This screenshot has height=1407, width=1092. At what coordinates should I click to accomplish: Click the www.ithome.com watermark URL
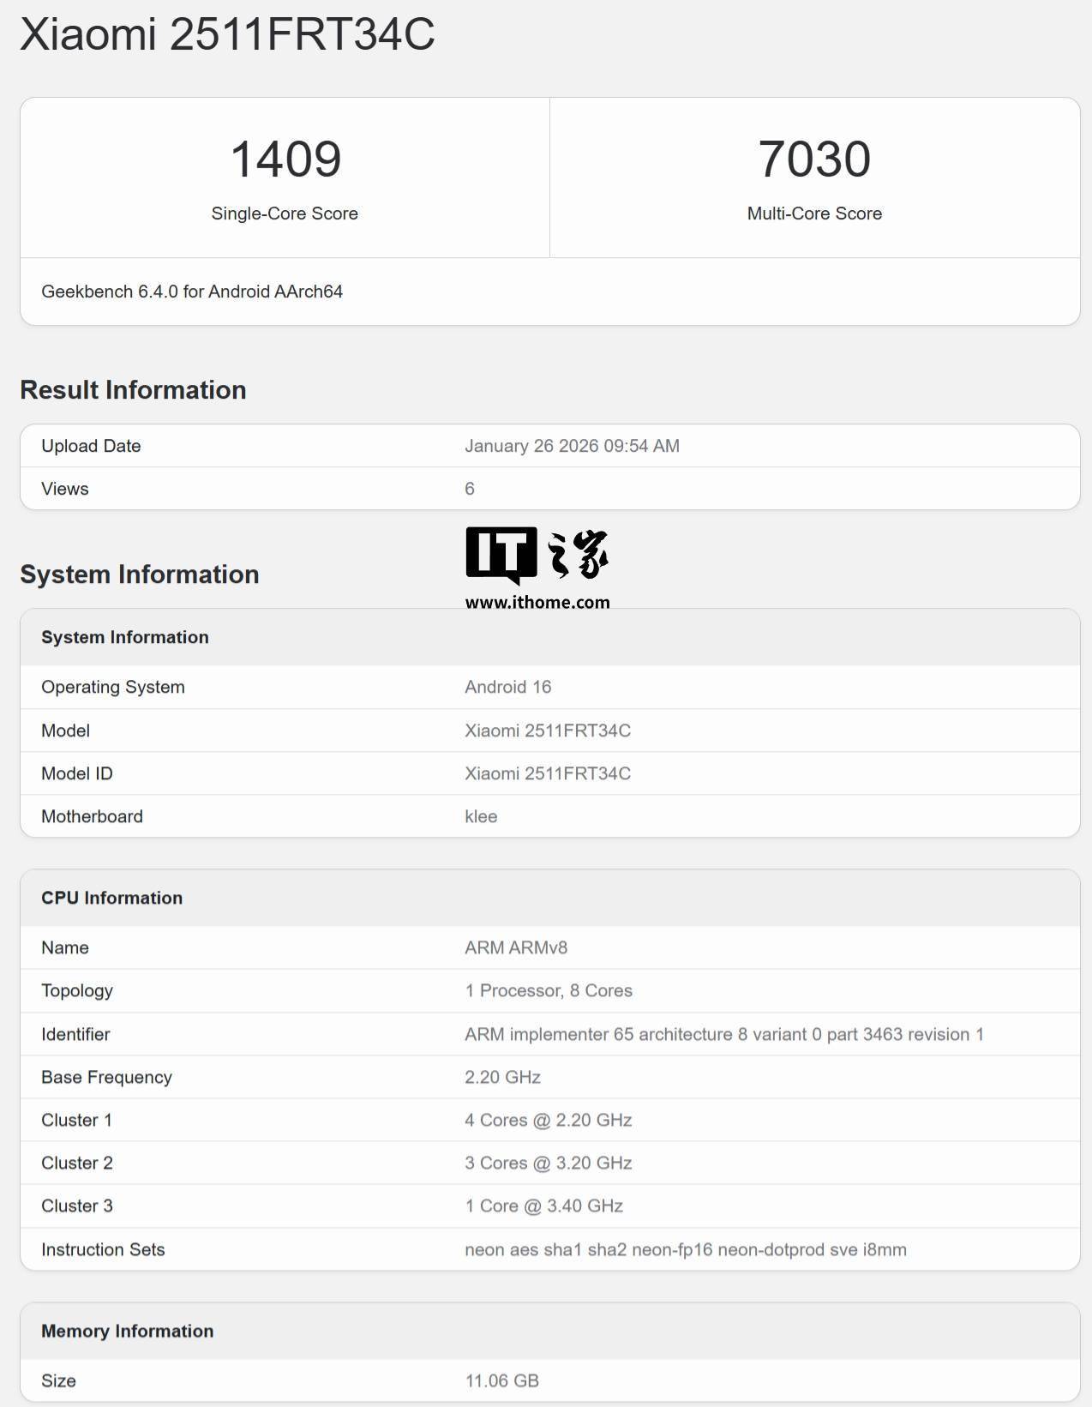point(537,602)
